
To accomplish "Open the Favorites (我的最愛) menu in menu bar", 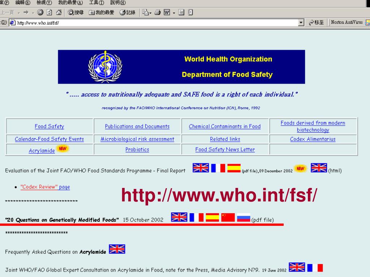I will (70, 3).
